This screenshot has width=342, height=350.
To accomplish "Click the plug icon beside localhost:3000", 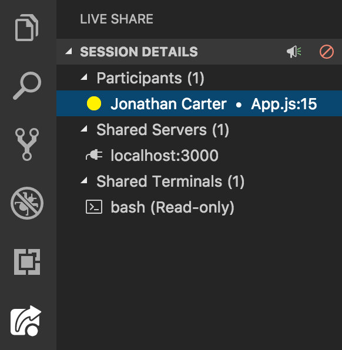I will (94, 155).
